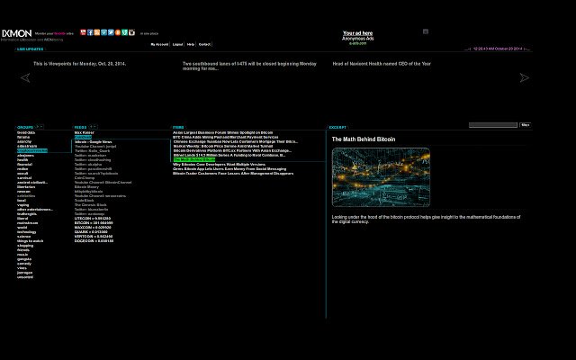Select the 'things to watch' group

coord(30,241)
